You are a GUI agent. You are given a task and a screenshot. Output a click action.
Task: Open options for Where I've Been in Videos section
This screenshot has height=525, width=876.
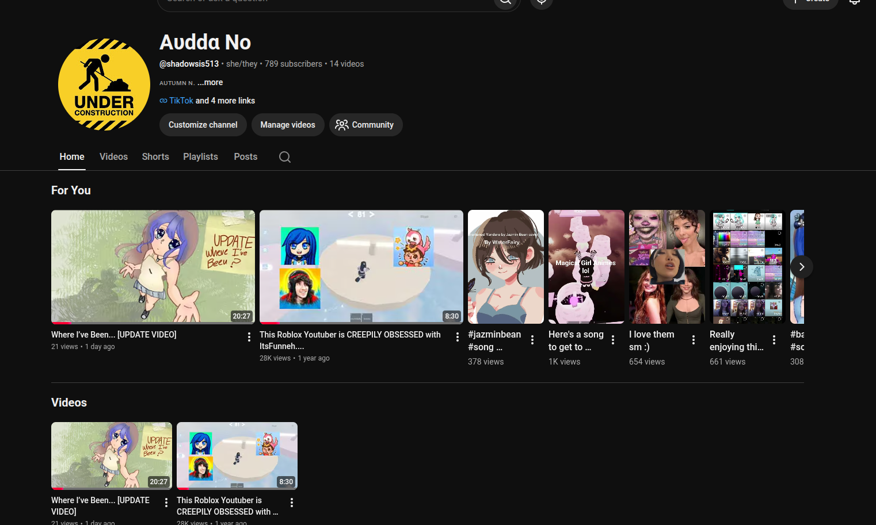166,503
